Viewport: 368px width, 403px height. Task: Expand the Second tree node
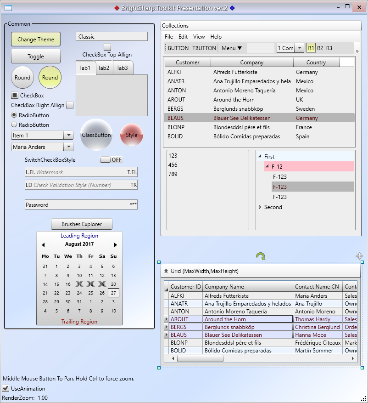coord(260,207)
